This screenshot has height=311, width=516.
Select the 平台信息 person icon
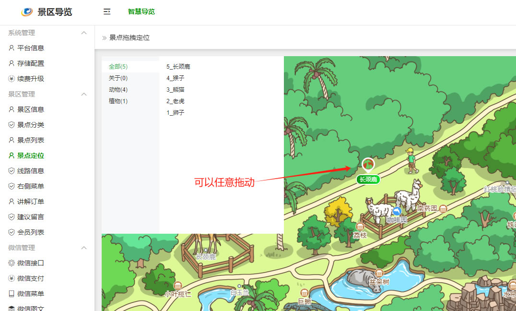click(x=11, y=48)
